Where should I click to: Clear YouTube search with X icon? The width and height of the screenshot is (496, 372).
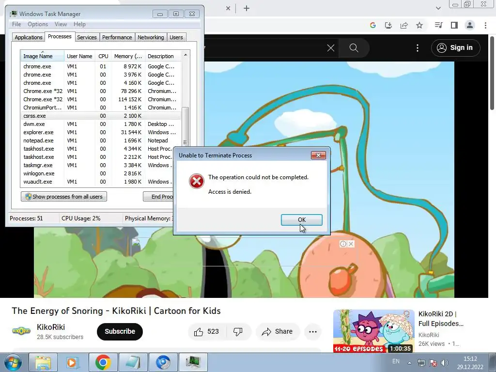[x=330, y=48]
